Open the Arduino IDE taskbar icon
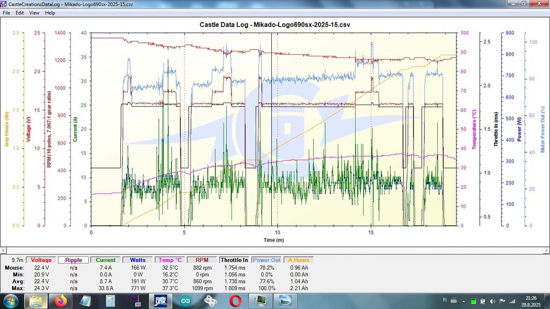This screenshot has height=309, width=550. 186,301
